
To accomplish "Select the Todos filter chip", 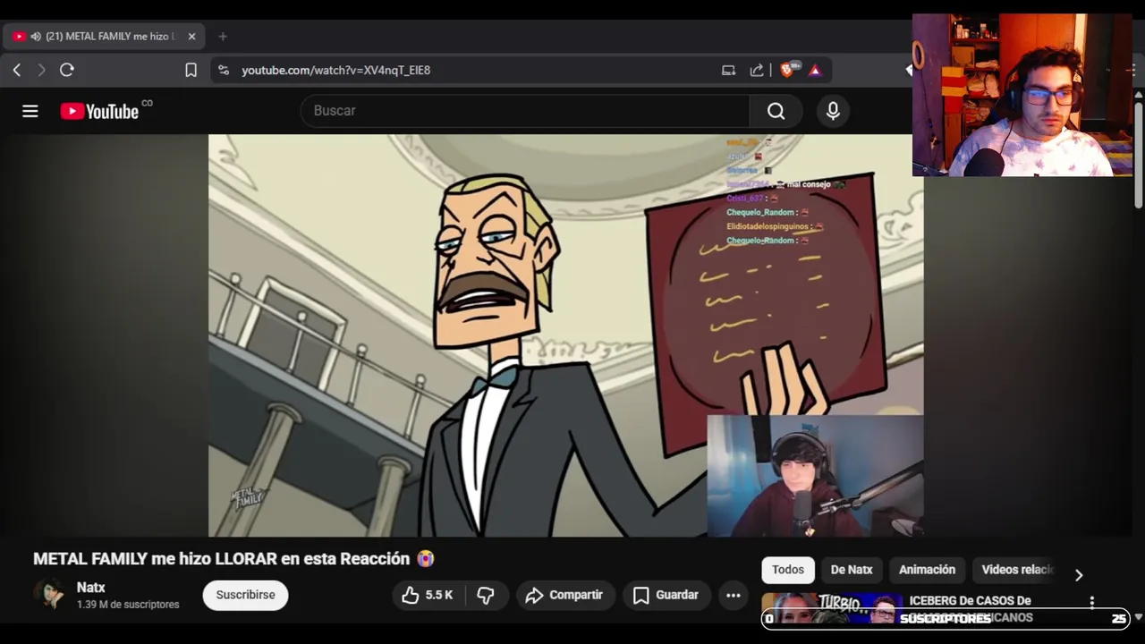I will 788,570.
